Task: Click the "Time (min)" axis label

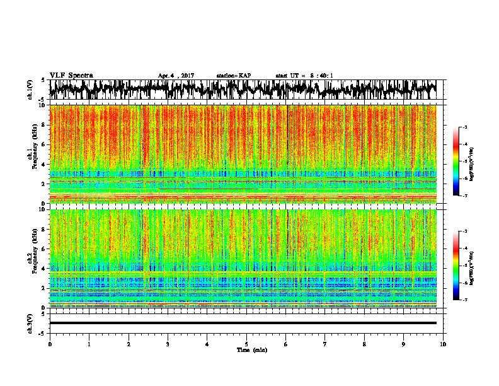Action: pos(252,350)
